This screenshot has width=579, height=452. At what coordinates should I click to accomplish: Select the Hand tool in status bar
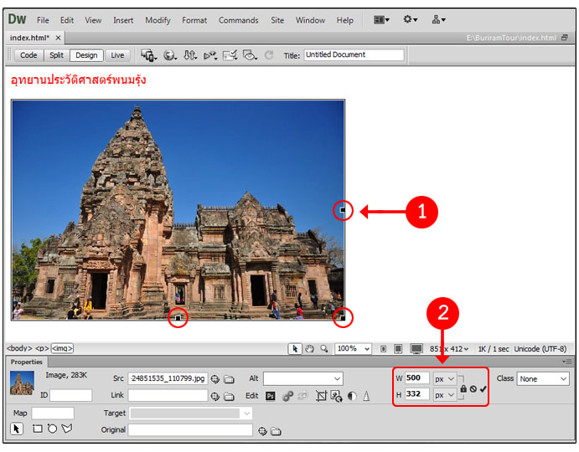click(308, 348)
